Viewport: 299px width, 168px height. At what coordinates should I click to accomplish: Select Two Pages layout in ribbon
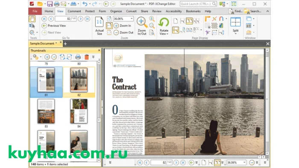point(189,21)
